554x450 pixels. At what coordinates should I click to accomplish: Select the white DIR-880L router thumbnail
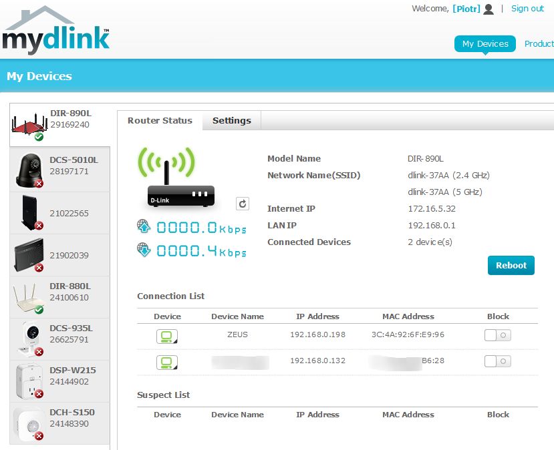coord(28,298)
